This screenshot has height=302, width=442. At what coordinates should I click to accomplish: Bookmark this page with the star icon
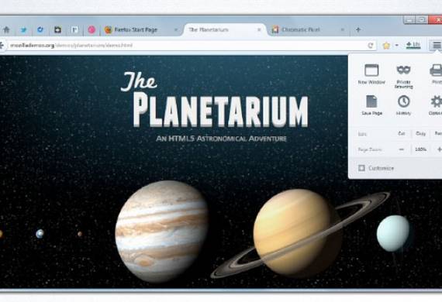386,46
